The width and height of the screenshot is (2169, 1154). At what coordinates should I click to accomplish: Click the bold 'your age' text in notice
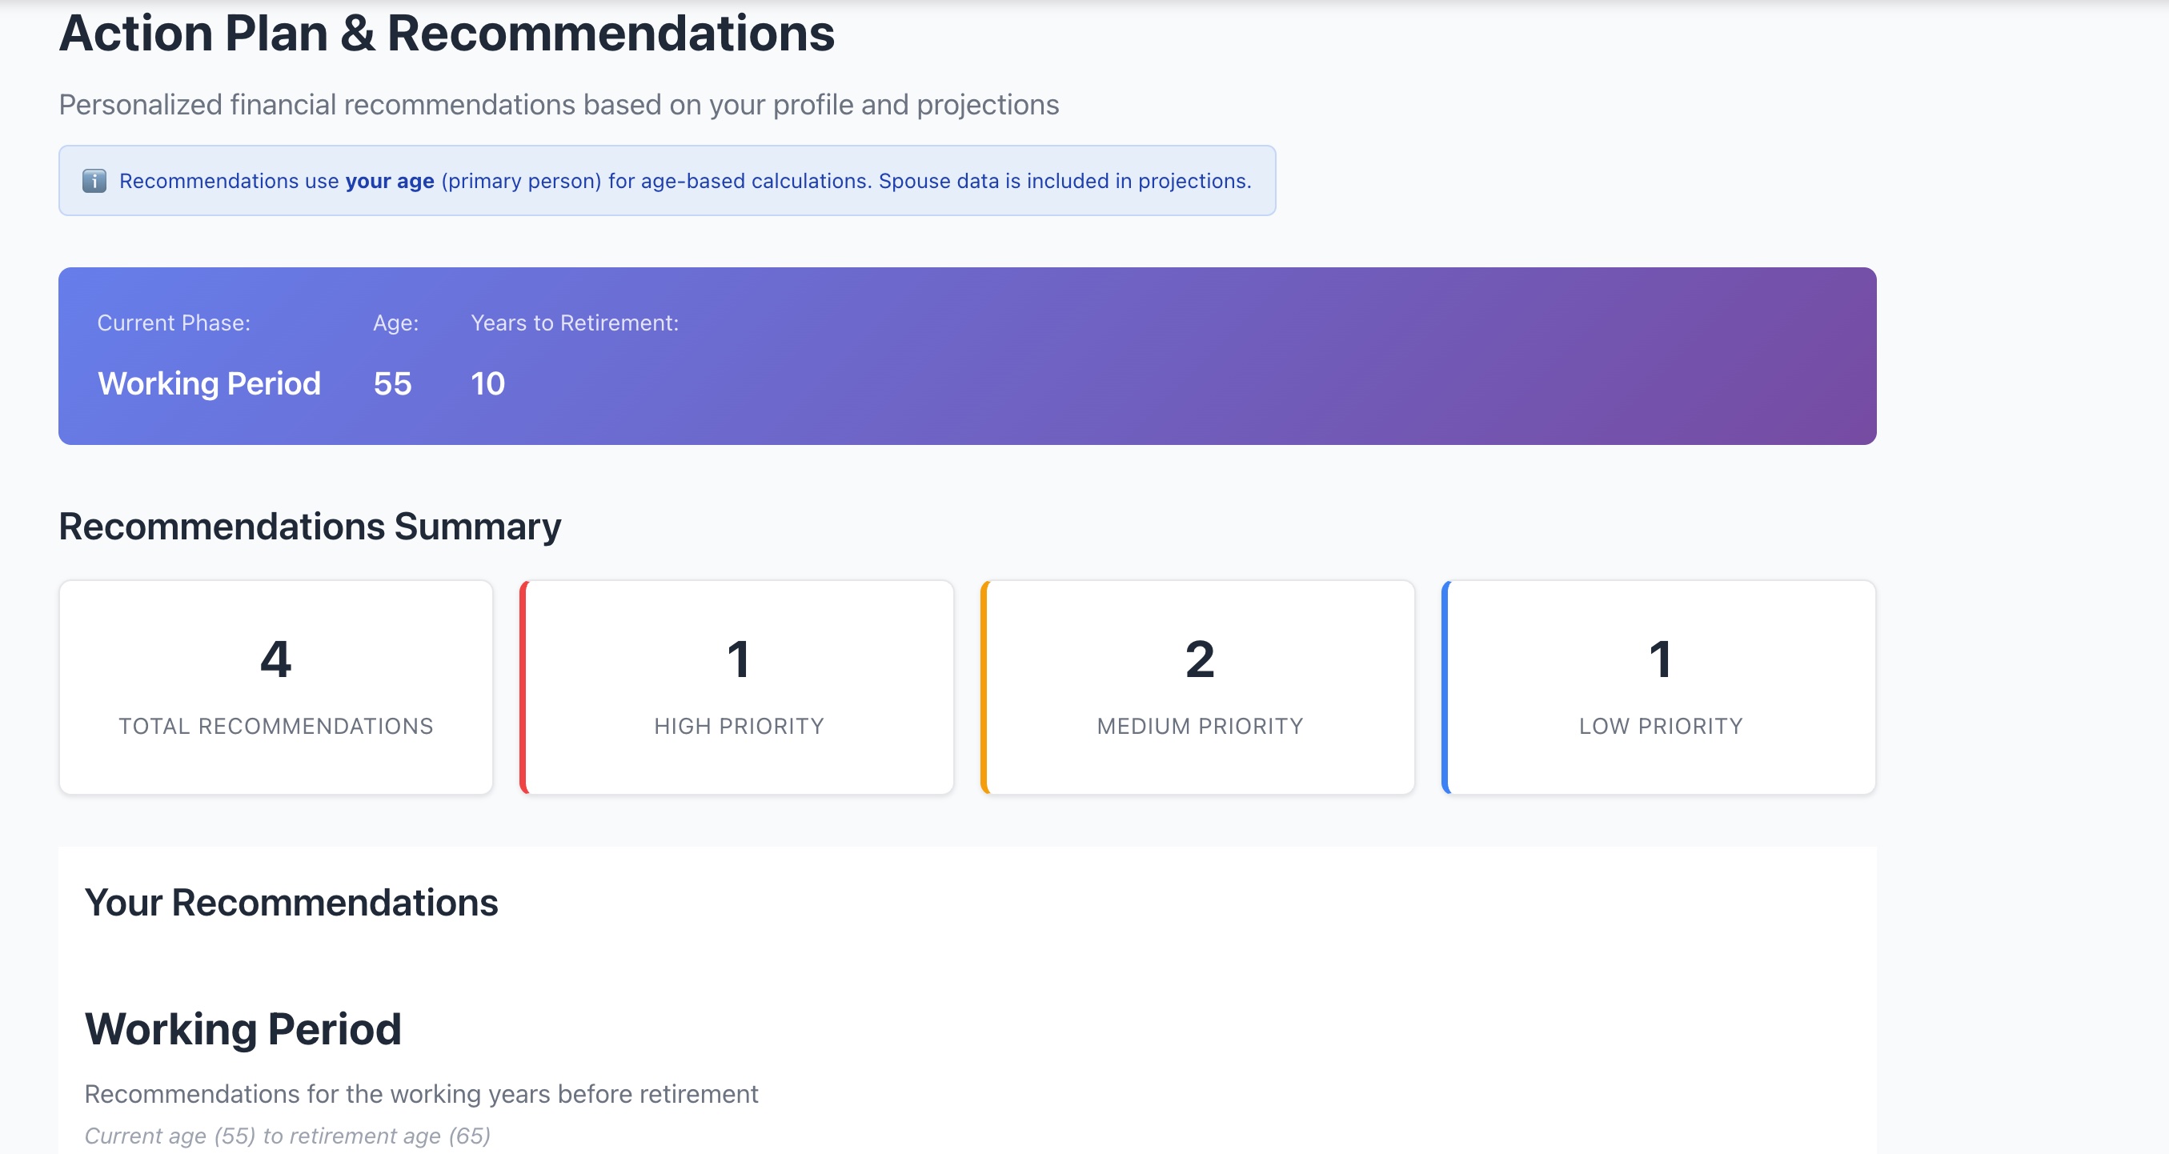coord(390,181)
